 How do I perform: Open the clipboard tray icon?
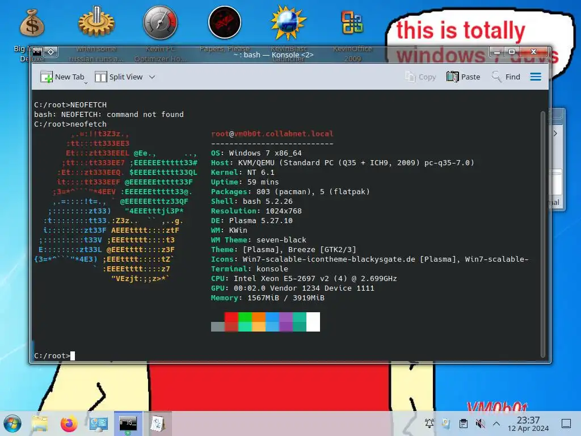[x=463, y=424]
